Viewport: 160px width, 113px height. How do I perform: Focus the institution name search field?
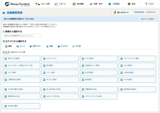(22, 36)
